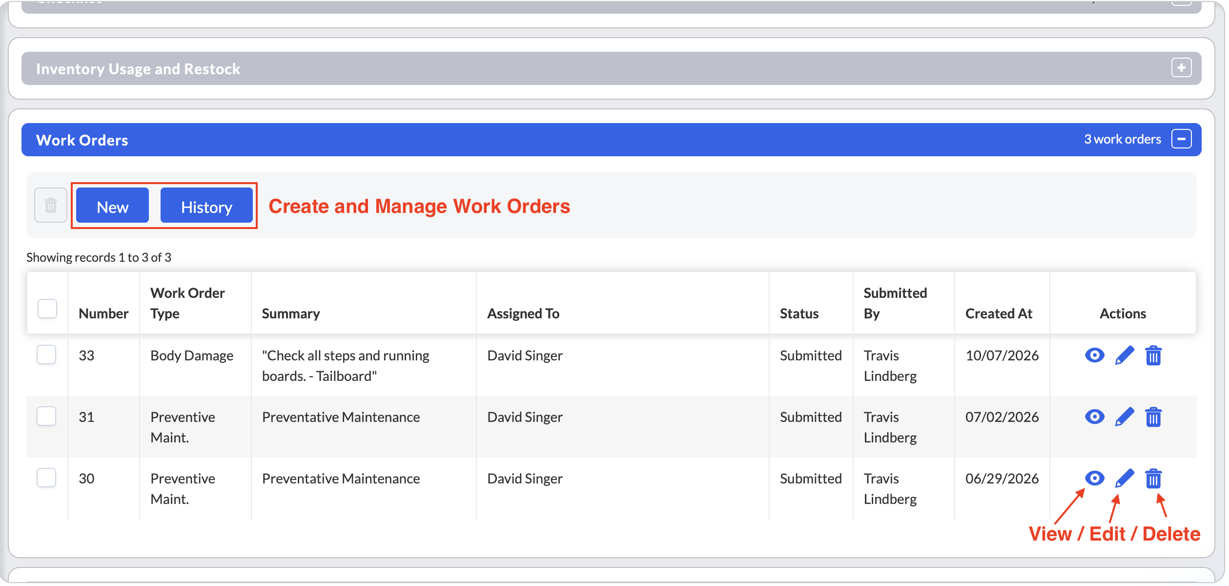Collapse the Work Orders section with minus icon

(1181, 139)
